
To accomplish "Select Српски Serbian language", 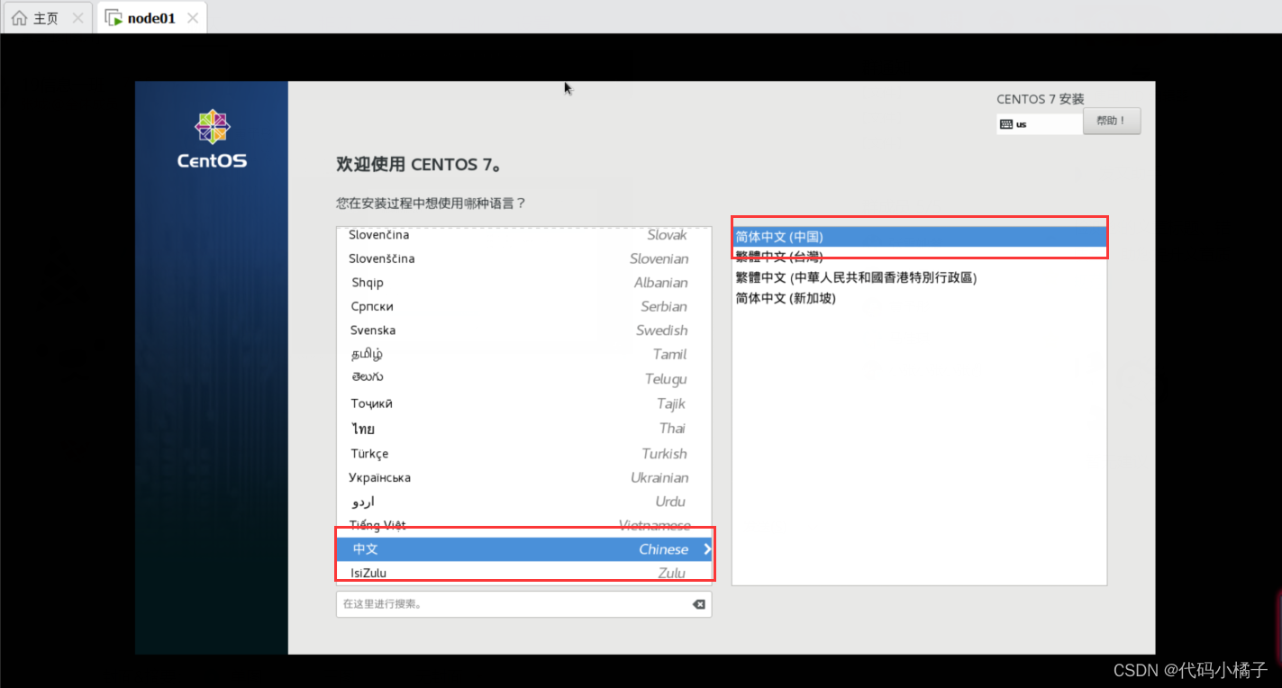I will coord(523,306).
